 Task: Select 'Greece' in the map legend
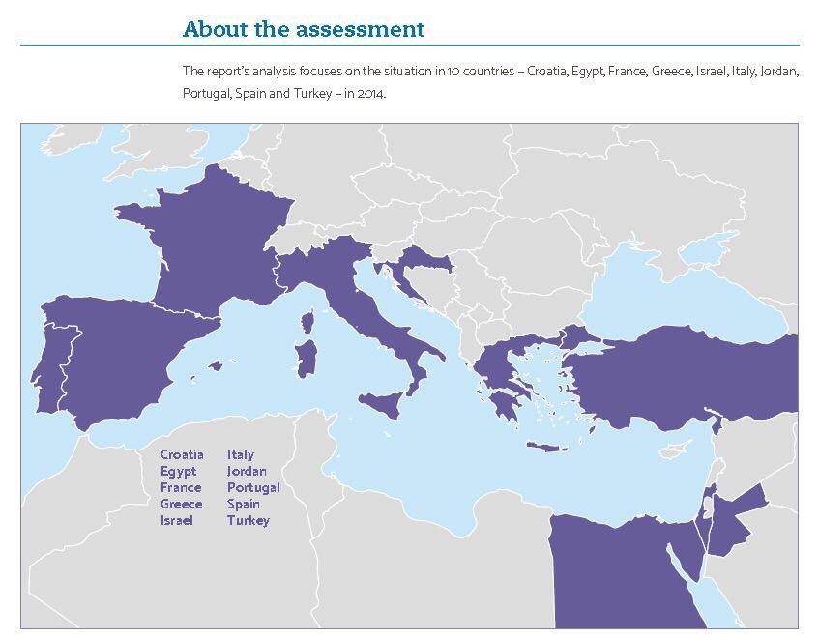[x=181, y=505]
